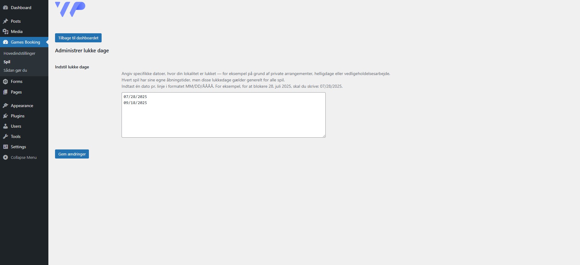Click the Plugins plug icon
Viewport: 580px width, 265px height.
[5, 116]
